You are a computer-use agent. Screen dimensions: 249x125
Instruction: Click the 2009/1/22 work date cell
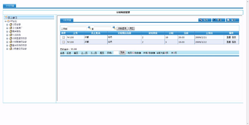pyautogui.click(x=209, y=42)
